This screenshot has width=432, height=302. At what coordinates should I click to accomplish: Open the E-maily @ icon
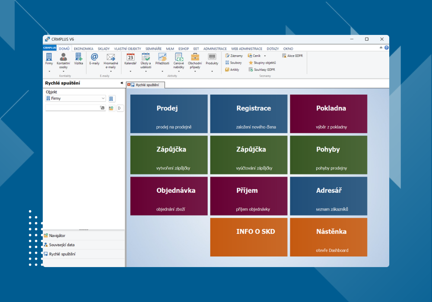(94, 57)
